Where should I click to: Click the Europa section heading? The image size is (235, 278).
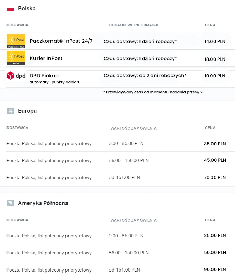(x=27, y=111)
